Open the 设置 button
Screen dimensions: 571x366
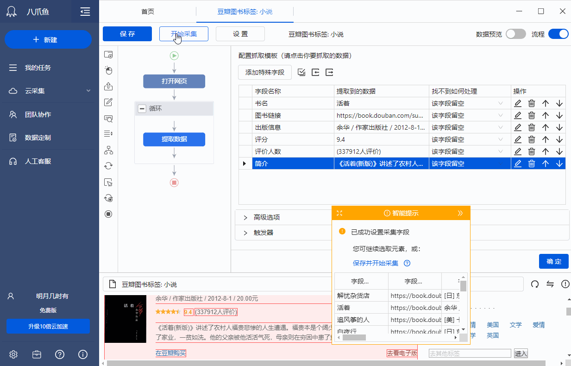click(x=240, y=34)
